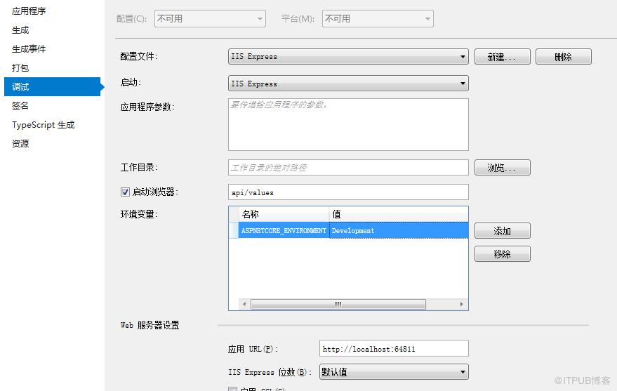Screen dimensions: 617x391
Task: Click the api/values launch URL field
Action: (348, 192)
